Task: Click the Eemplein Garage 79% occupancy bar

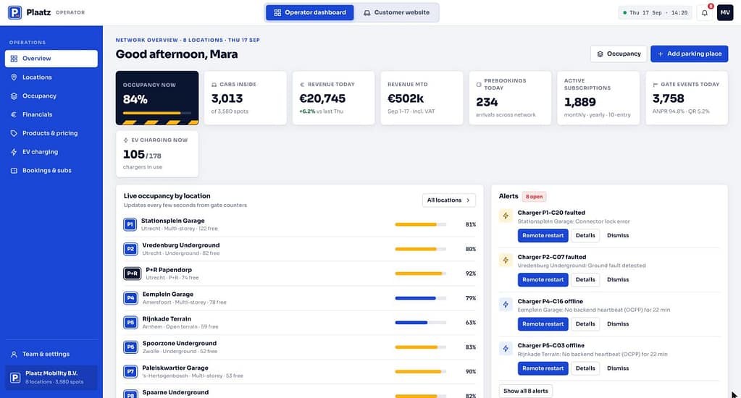Action: point(420,298)
